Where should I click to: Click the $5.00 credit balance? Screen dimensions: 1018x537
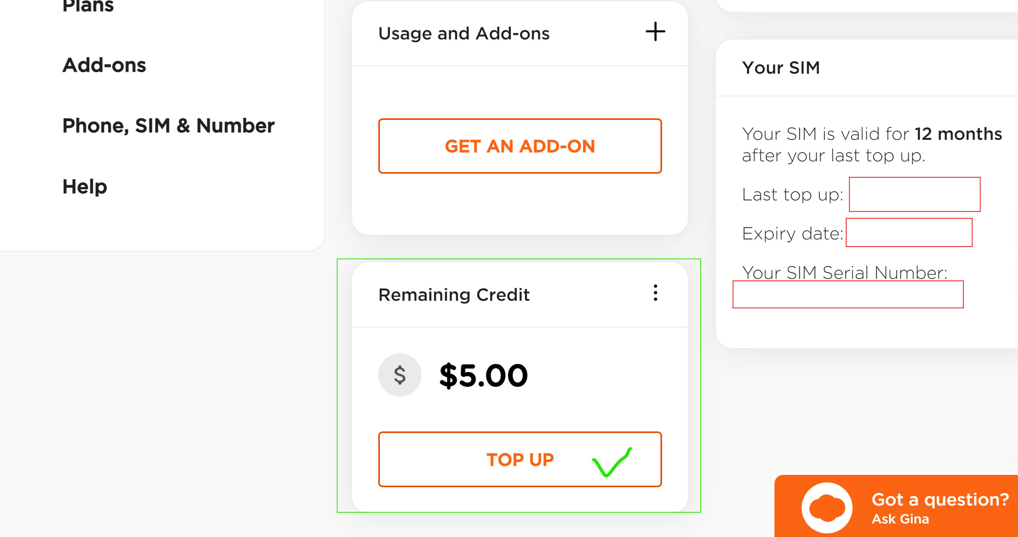[483, 375]
